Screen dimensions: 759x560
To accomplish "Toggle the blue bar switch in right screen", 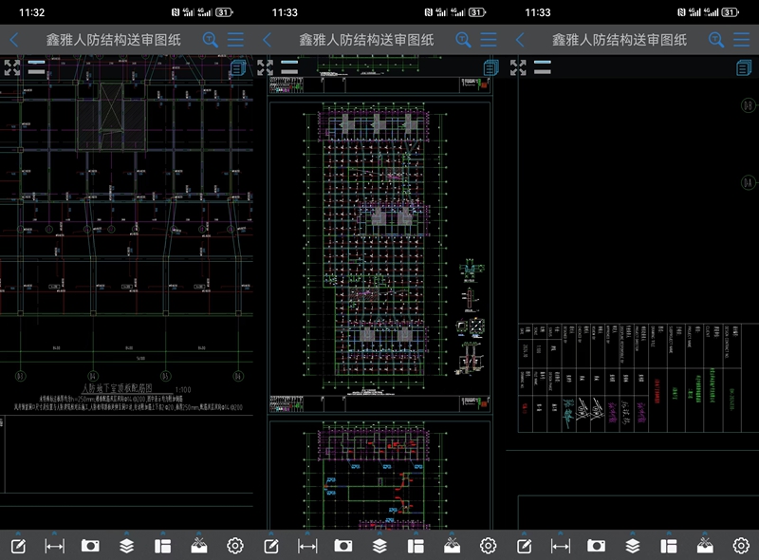I will pyautogui.click(x=543, y=64).
